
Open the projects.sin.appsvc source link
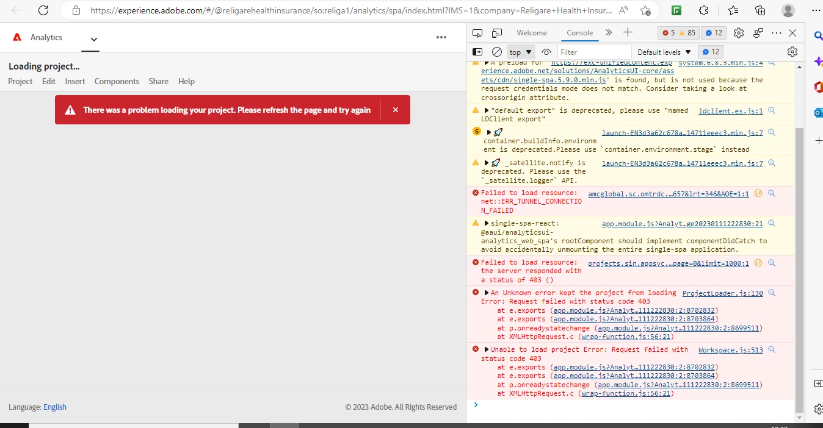pyautogui.click(x=669, y=263)
